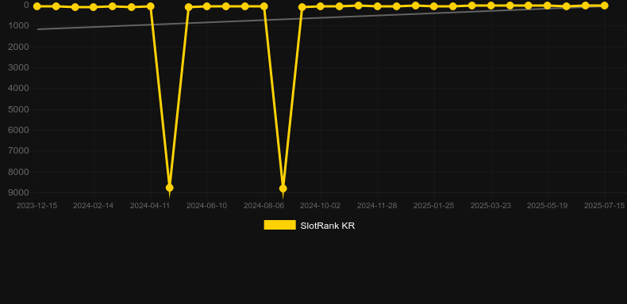The image size is (627, 304).
Task: Select the data point dated 2024-08-06
Action: point(264,6)
